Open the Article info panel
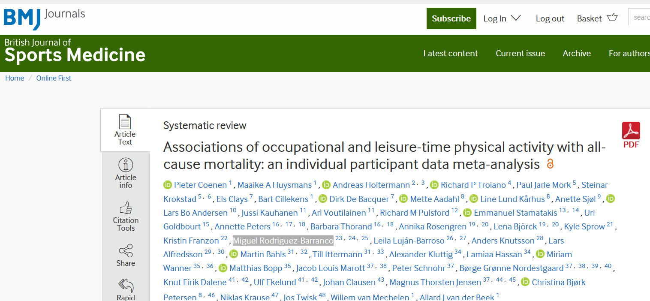The height and width of the screenshot is (301, 650). point(126,165)
